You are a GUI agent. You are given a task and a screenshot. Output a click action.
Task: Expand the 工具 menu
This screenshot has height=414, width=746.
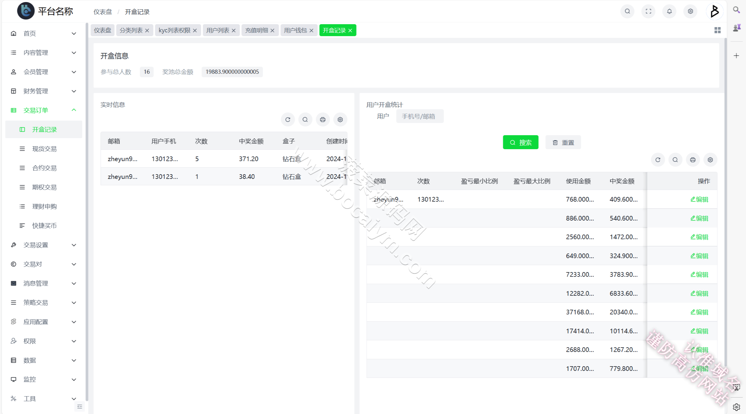click(x=44, y=399)
